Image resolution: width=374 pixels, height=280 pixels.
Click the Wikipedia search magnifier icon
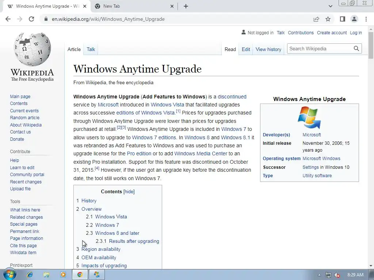(356, 48)
